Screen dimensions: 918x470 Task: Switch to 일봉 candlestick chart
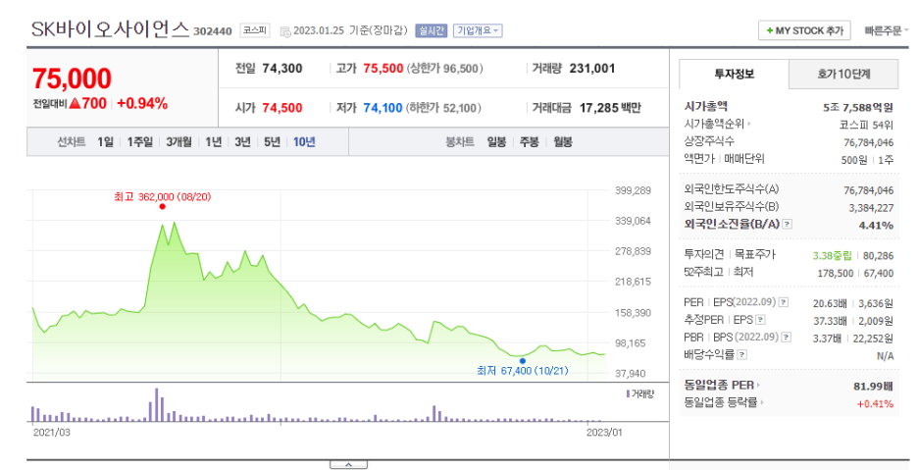point(496,142)
